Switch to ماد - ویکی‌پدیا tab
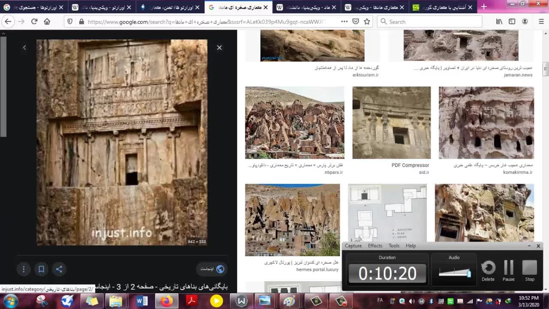The image size is (549, 309). click(x=306, y=7)
